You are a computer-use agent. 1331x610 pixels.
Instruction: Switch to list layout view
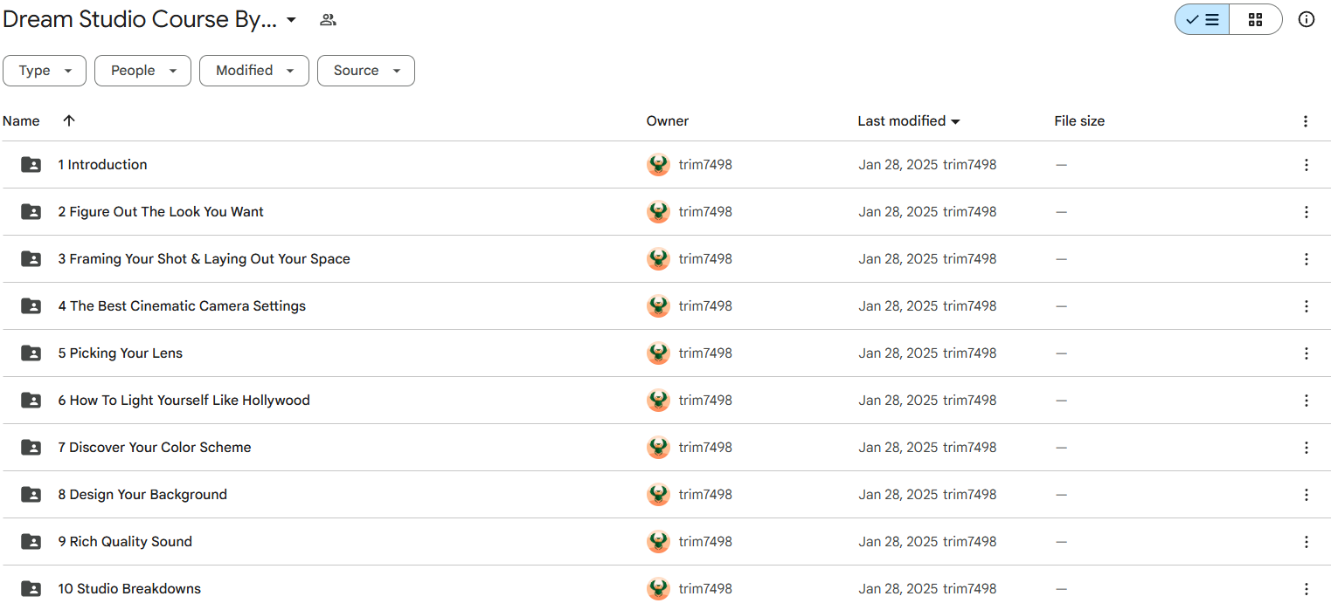coord(1202,19)
